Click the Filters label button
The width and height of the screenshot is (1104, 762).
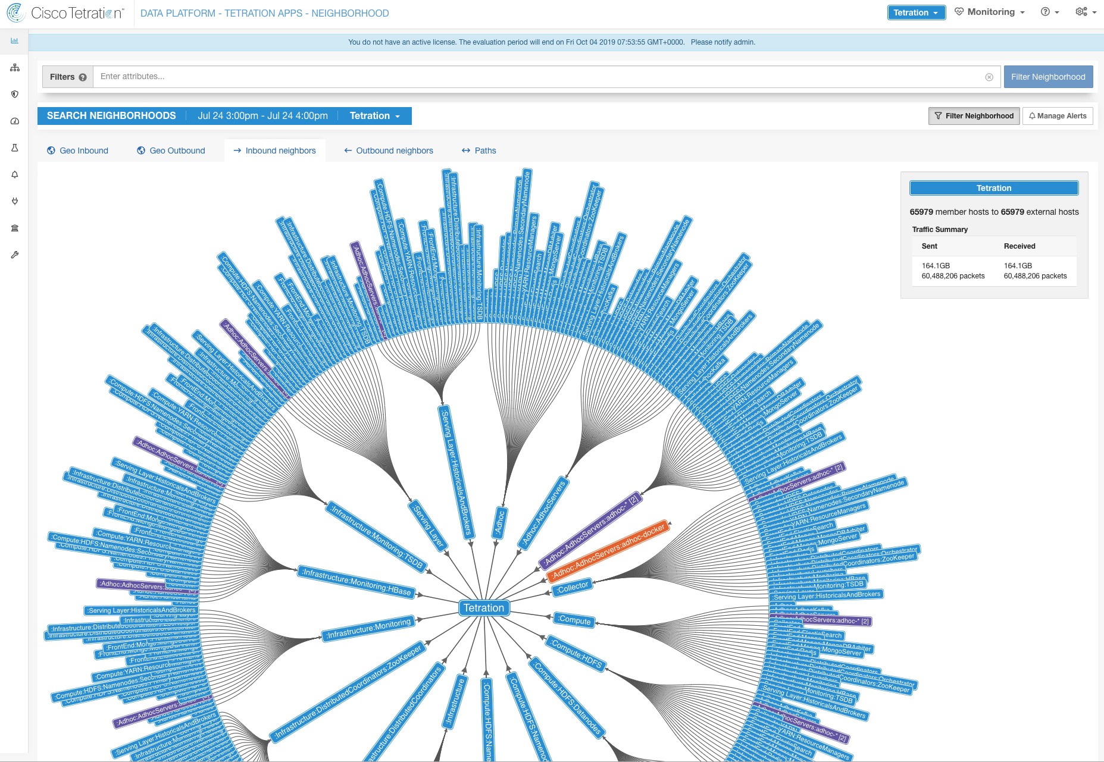click(x=68, y=77)
